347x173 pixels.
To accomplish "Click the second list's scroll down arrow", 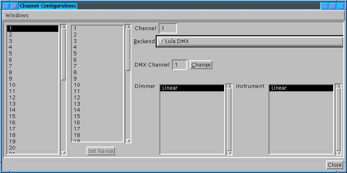I will click(128, 141).
